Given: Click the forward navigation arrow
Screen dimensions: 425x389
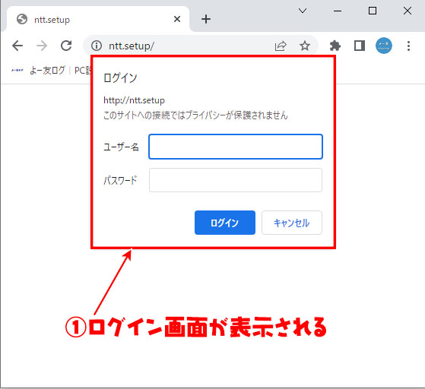Looking at the screenshot, I should pos(42,46).
